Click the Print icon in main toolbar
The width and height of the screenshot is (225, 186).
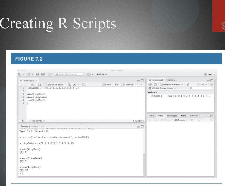tap(50, 74)
